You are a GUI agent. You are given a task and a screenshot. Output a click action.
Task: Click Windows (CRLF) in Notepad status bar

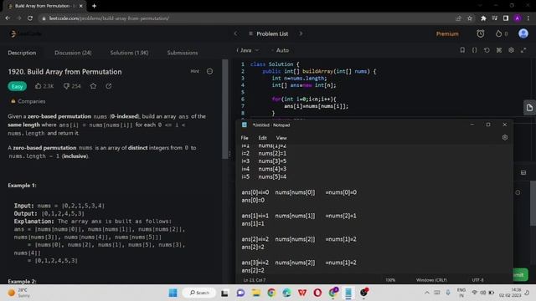click(431, 280)
